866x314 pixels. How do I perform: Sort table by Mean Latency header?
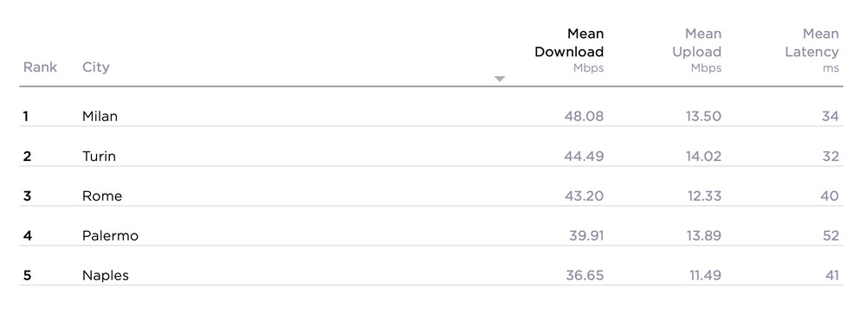(x=811, y=50)
